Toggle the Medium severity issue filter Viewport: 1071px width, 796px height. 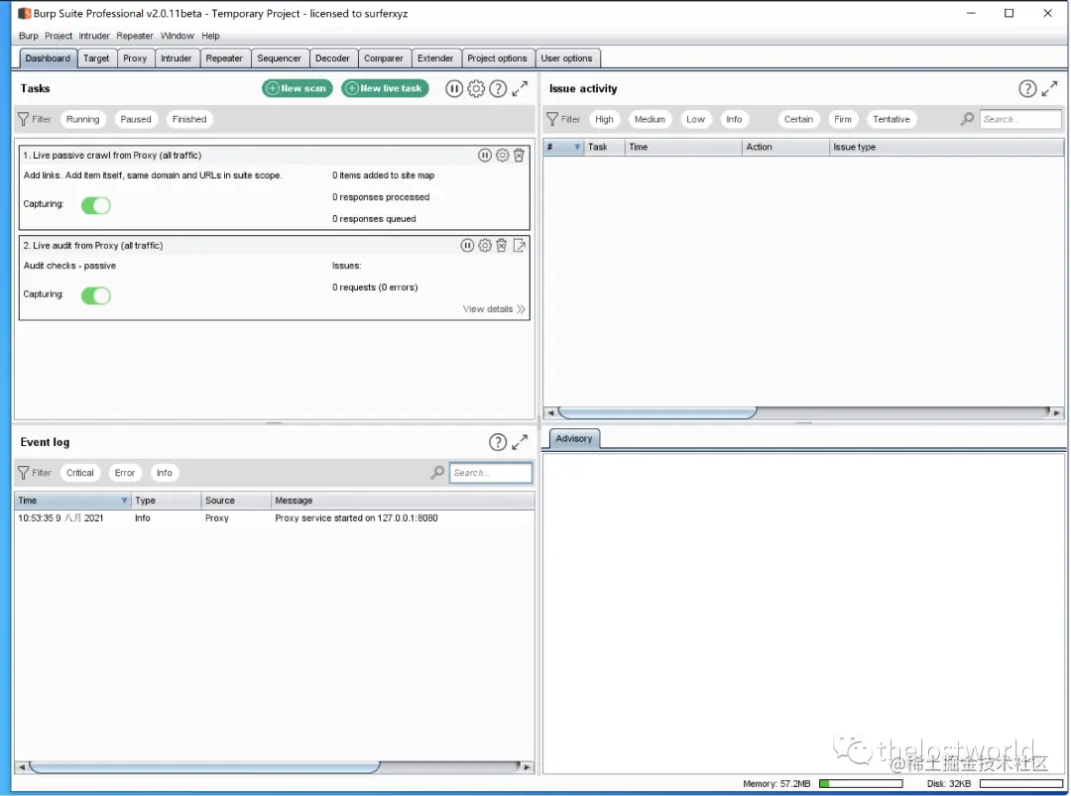tap(650, 119)
